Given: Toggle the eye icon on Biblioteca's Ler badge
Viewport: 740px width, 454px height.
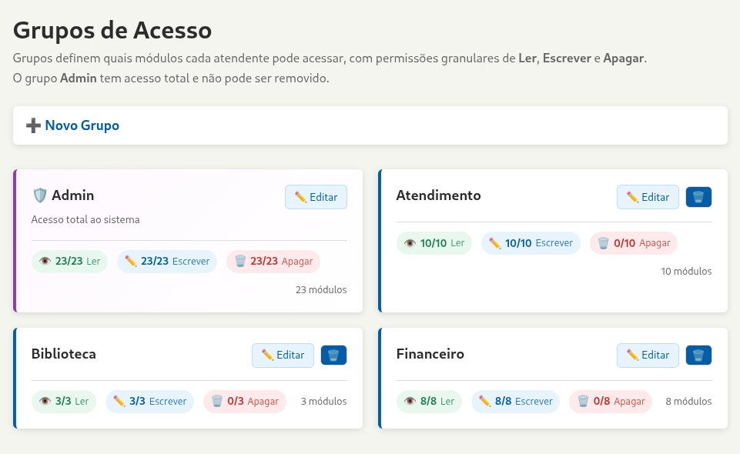Looking at the screenshot, I should tap(45, 401).
